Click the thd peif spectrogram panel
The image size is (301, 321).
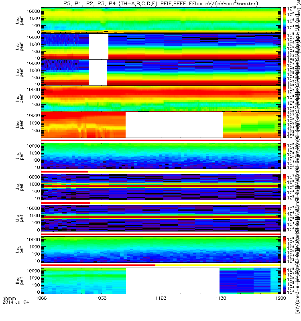[161, 250]
